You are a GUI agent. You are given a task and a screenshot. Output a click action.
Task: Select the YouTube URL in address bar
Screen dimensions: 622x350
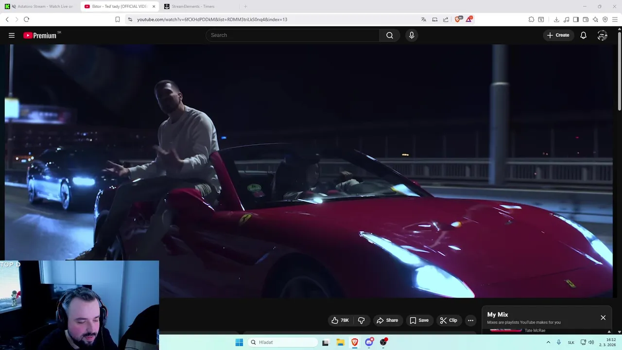pyautogui.click(x=212, y=19)
